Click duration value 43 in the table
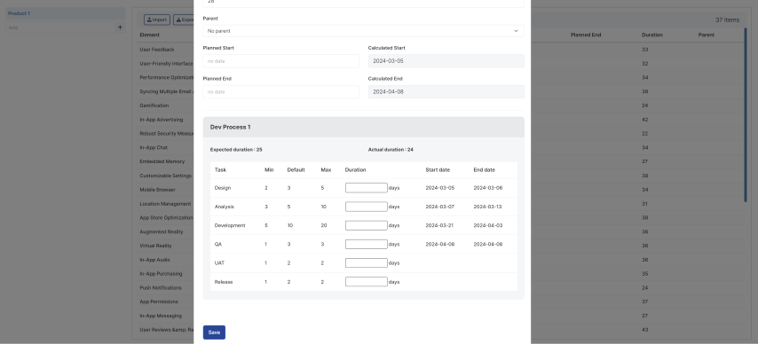The image size is (758, 344). (645, 330)
